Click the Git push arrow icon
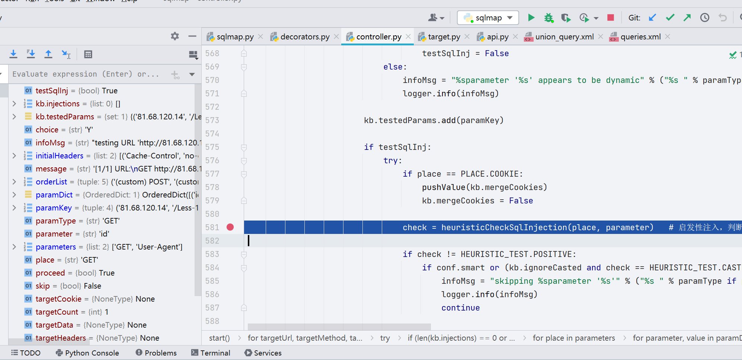Screen dimensions: 742x360 point(687,17)
